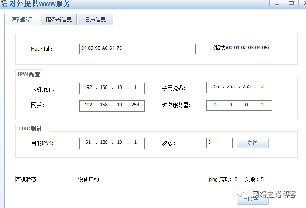Minimize the WWW服务 window
Image resolution: width=306 pixels, height=208 pixels.
click(277, 3)
